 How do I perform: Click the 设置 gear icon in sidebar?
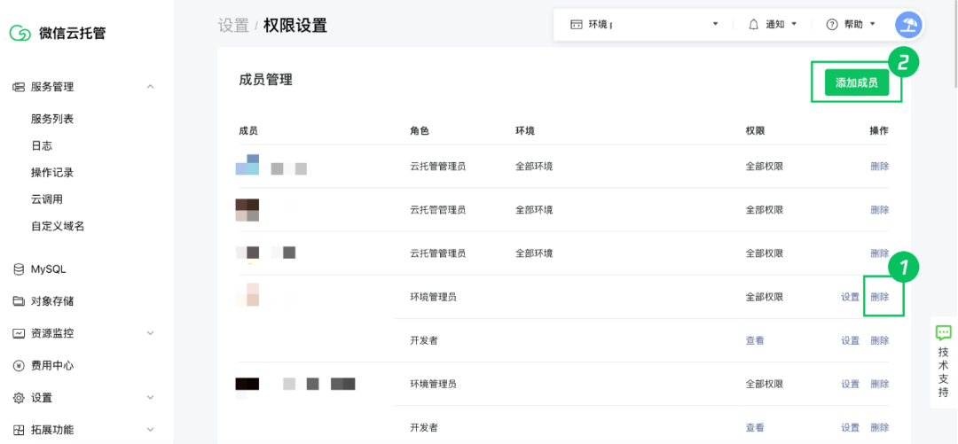pyautogui.click(x=19, y=398)
